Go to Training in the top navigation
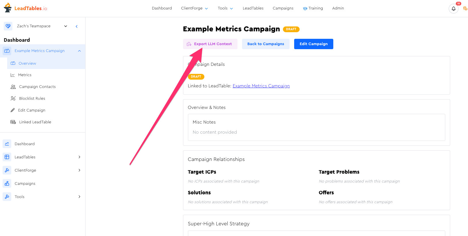 click(x=313, y=8)
